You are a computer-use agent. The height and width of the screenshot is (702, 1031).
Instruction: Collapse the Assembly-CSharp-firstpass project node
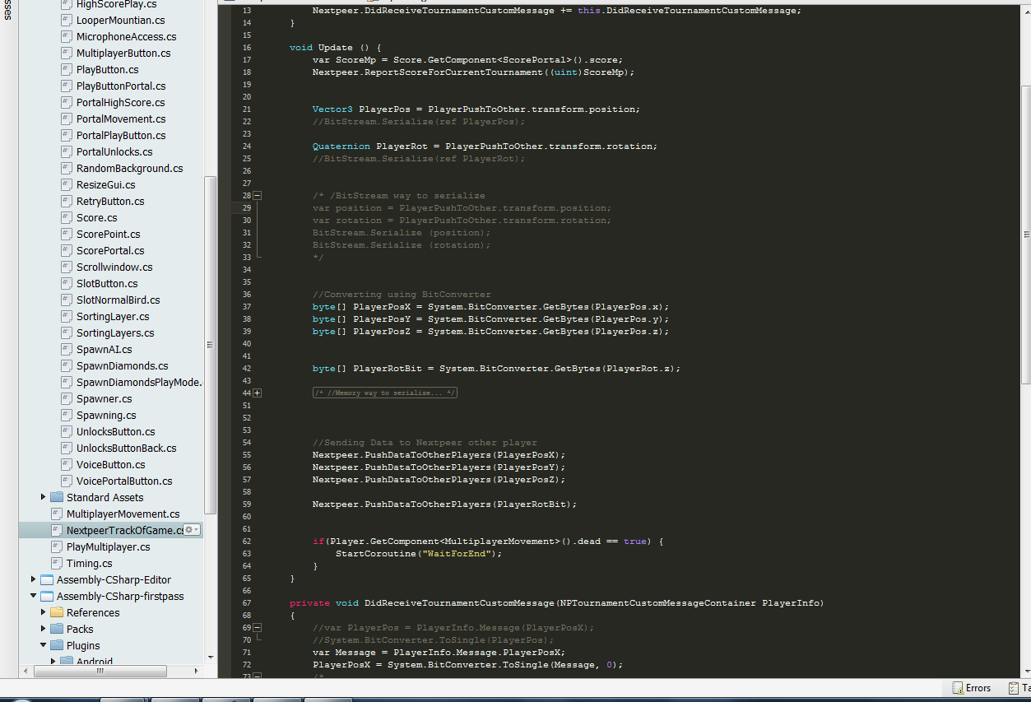pos(34,596)
